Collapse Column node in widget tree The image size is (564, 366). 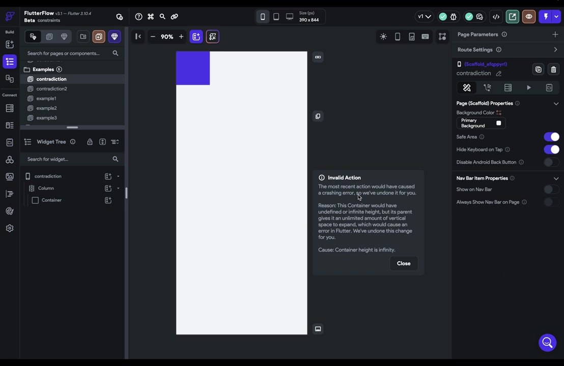coord(118,188)
